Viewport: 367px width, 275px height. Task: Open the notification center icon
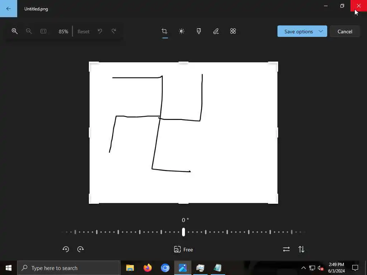click(x=355, y=268)
